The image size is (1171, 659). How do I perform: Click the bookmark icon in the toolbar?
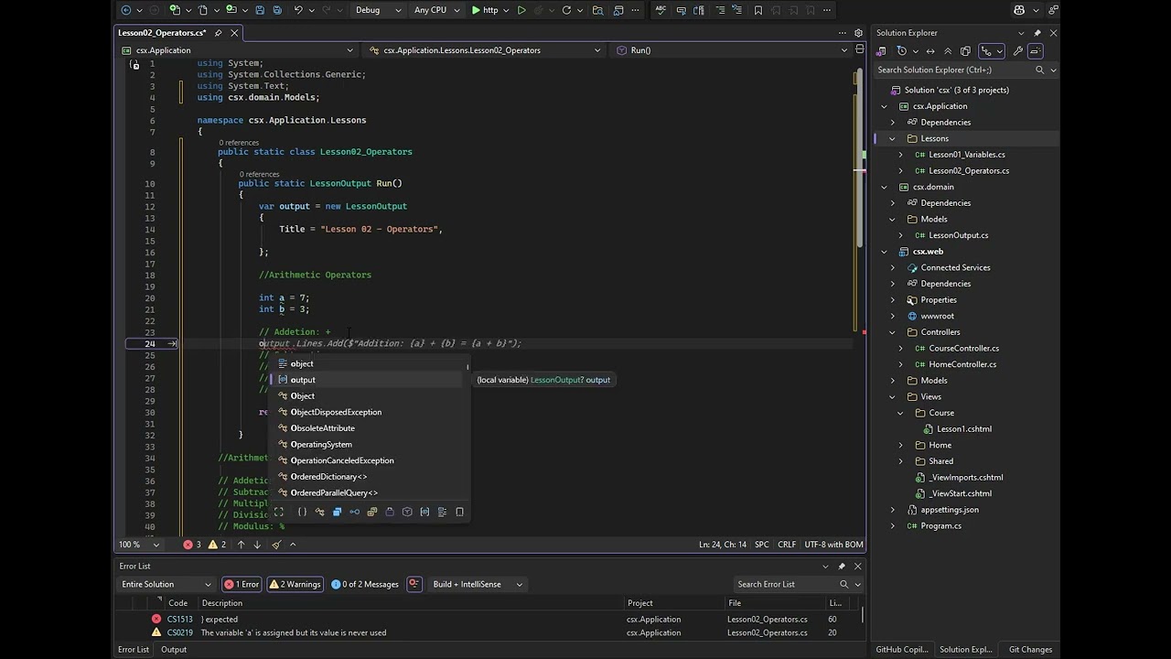758,10
